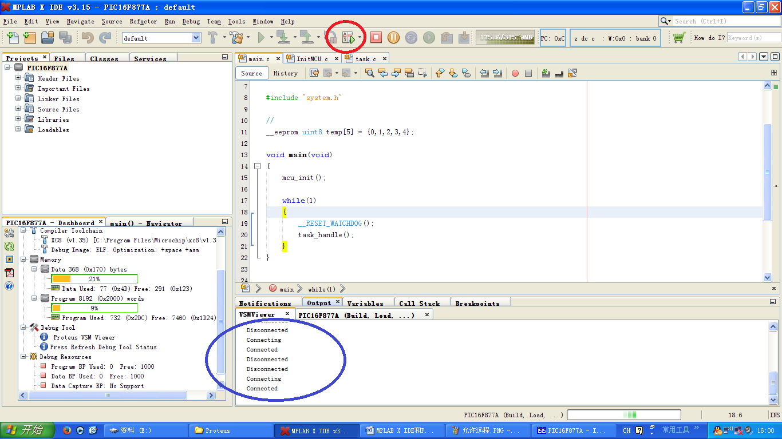Switch to the InitMCU.c editor tab
Image resolution: width=782 pixels, height=439 pixels.
[x=311, y=59]
